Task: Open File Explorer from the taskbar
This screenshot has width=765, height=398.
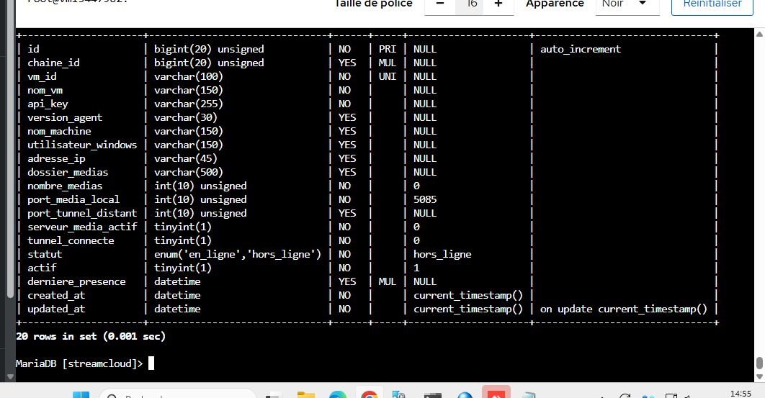Action: (306, 394)
